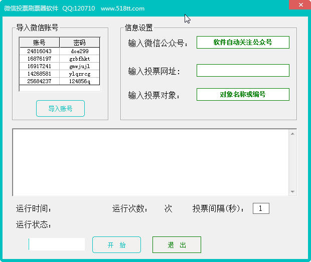Click the log area's scroll down arrow
311x262 pixels.
pos(292,191)
